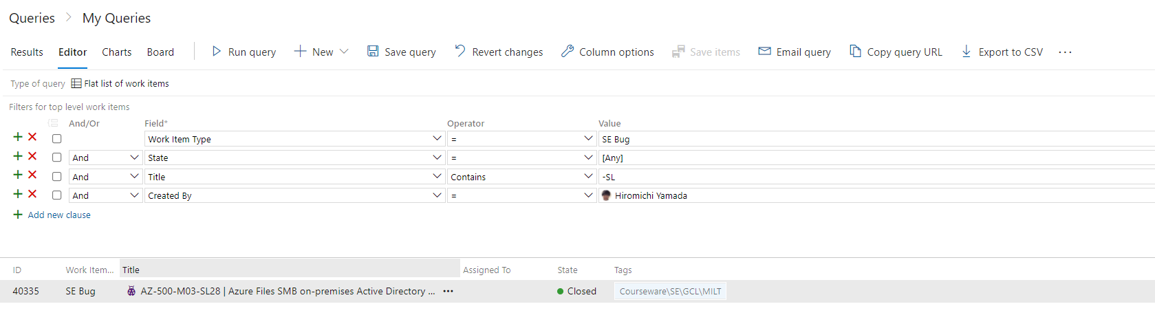Check the Work Item Type clause checkbox

pyautogui.click(x=57, y=139)
